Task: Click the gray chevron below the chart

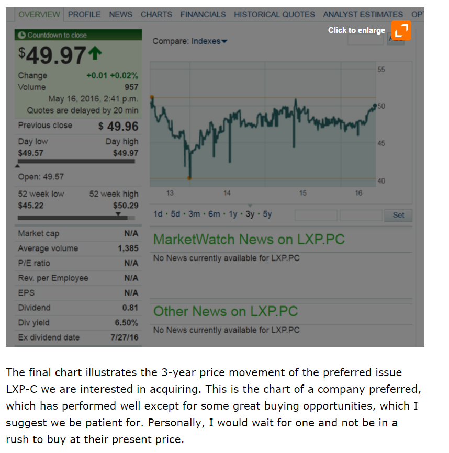Action: click(250, 206)
